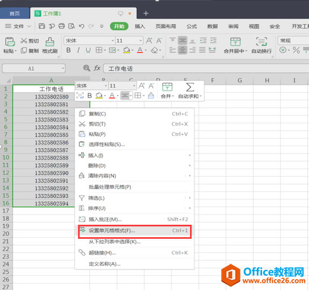309x290 pixels.
Task: Toggle ribbon middle vertical alignment
Action: (x=182, y=40)
